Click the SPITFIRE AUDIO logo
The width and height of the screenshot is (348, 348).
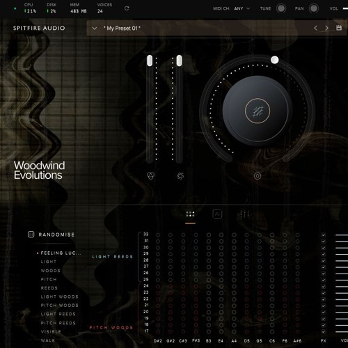[x=39, y=29]
